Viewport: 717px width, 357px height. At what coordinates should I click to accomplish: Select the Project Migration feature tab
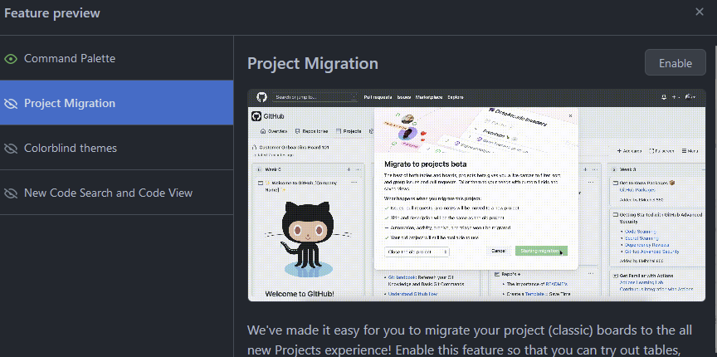[117, 103]
